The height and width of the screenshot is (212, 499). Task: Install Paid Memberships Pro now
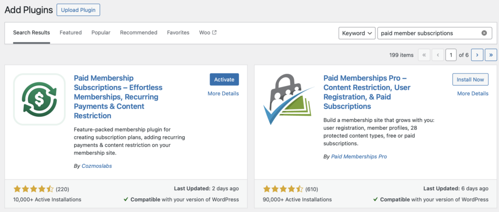point(470,80)
